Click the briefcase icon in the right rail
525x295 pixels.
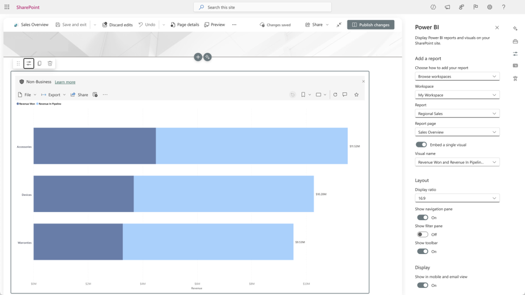coord(515,41)
